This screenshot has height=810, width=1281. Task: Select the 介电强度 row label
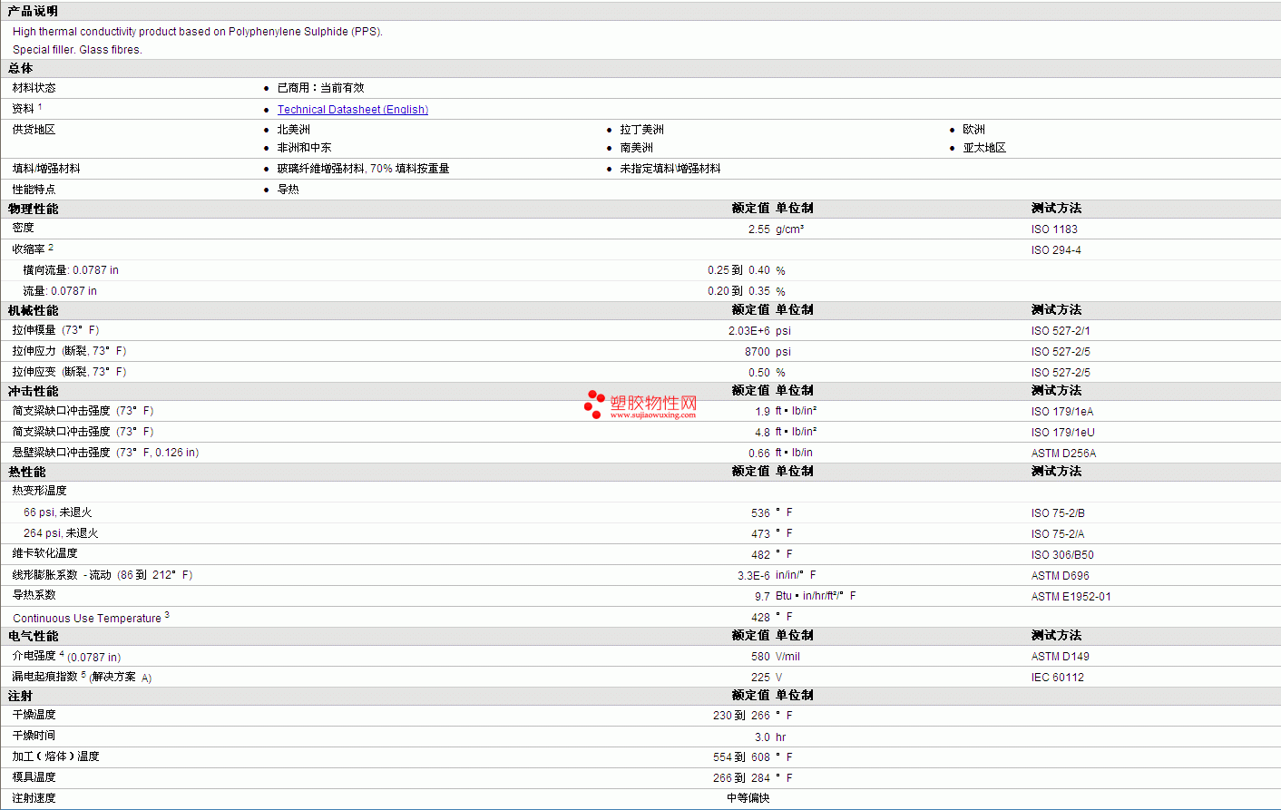66,656
